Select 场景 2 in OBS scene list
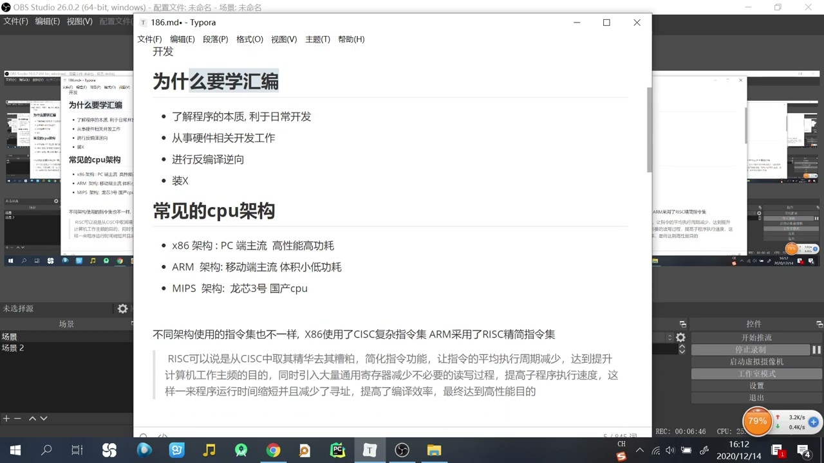This screenshot has height=463, width=824. pyautogui.click(x=66, y=348)
